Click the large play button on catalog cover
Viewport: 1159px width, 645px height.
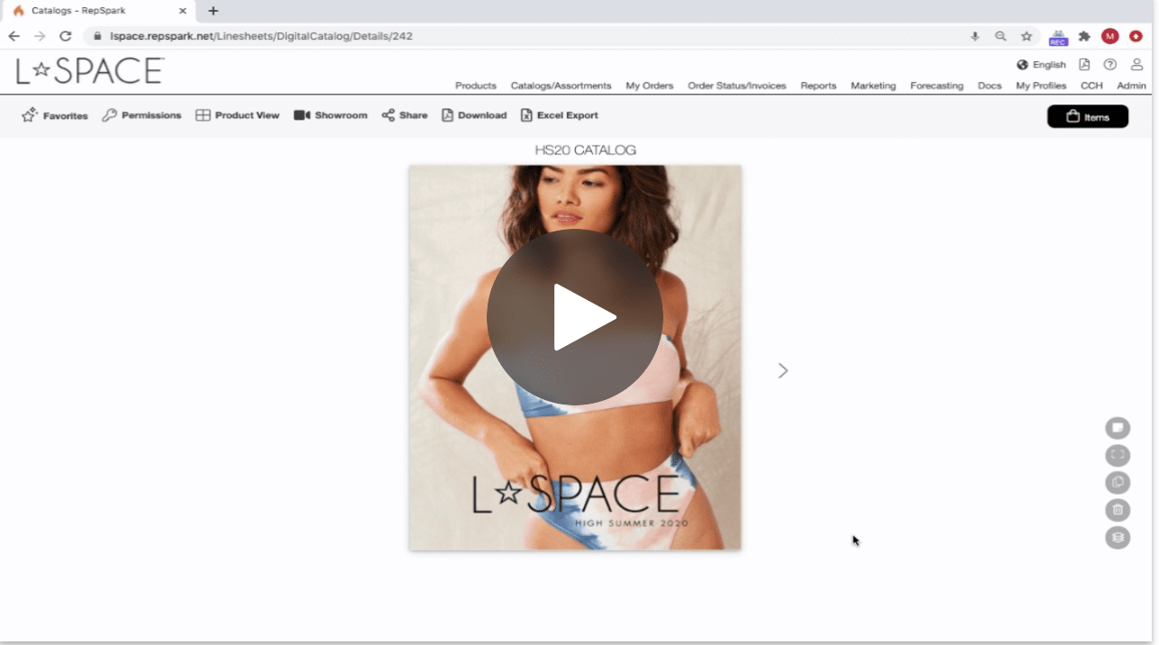(575, 316)
